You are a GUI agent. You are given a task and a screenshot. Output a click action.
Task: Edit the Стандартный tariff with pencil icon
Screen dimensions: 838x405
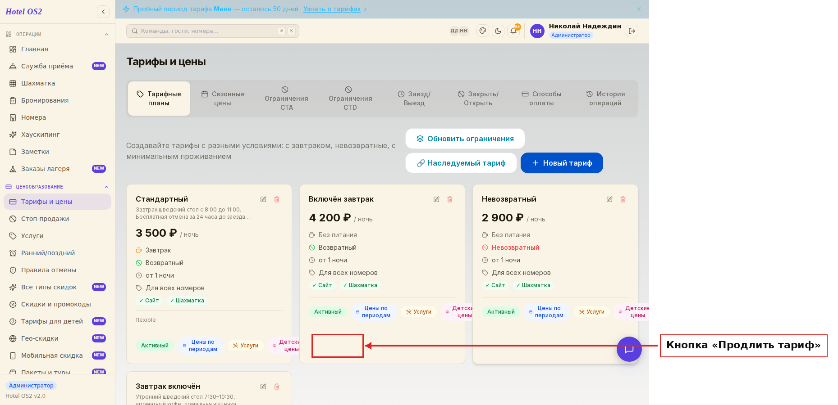(263, 199)
